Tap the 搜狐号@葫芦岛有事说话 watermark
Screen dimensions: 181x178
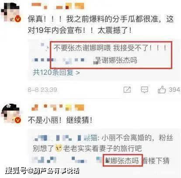pyautogui.click(x=42, y=171)
